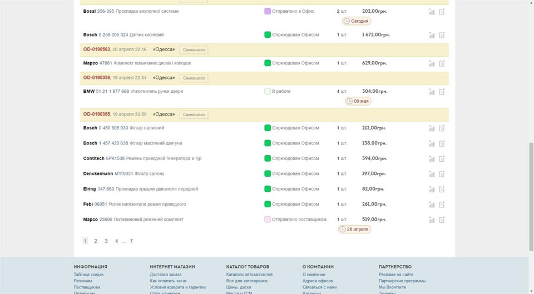Viewport: 534px width, 294px height.
Task: Open Условия возврата и гарантии link
Action: [178, 287]
